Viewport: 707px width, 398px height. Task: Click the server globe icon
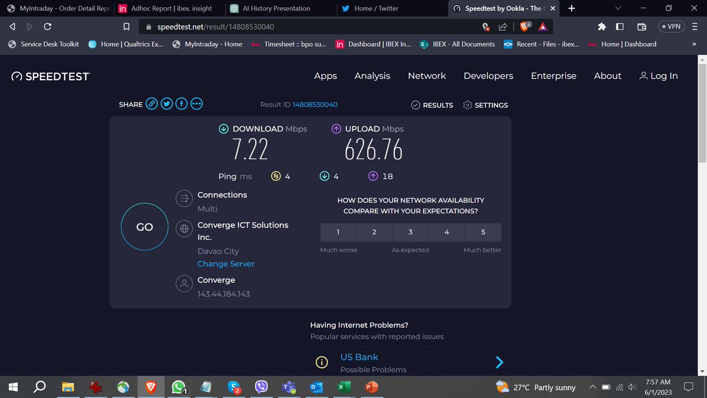(x=184, y=228)
